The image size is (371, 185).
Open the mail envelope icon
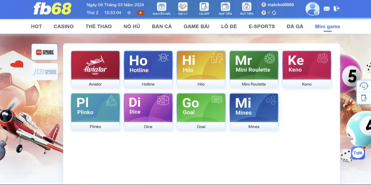326,9
